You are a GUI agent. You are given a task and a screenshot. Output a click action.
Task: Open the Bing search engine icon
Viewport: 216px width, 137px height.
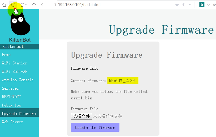click(202, 5)
